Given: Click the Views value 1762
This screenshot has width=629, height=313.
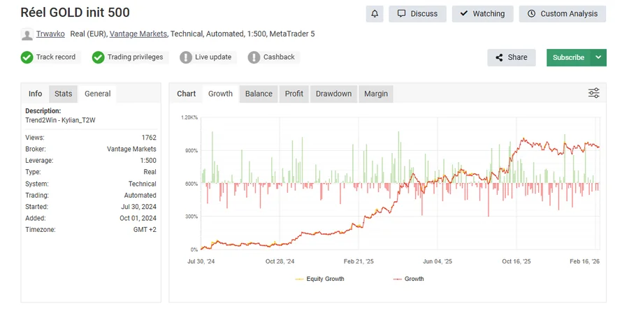Looking at the screenshot, I should (149, 138).
